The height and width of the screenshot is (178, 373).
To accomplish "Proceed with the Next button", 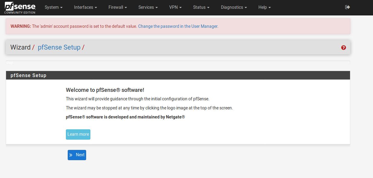I will coord(77,155).
